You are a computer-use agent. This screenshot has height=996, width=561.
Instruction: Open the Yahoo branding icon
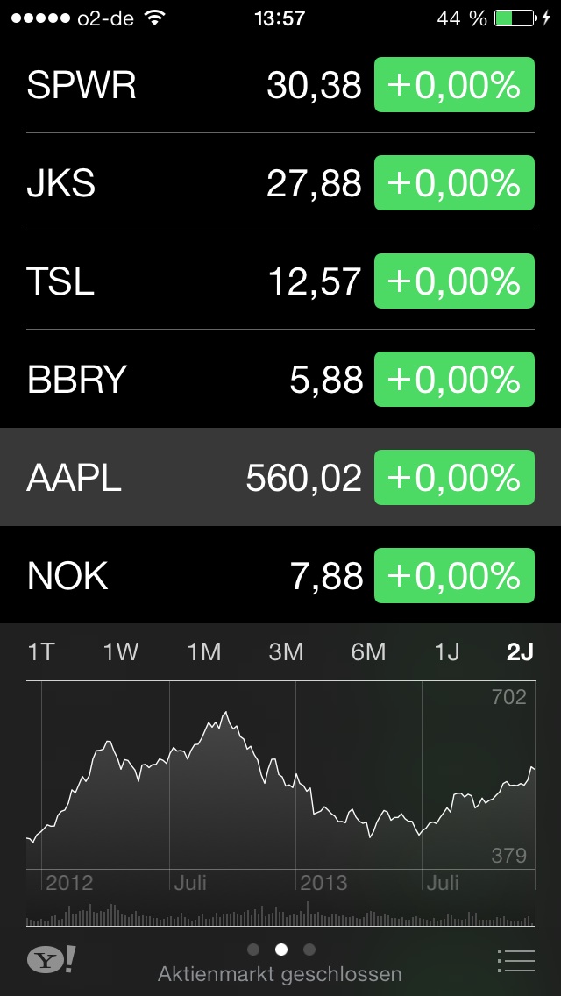pyautogui.click(x=51, y=960)
